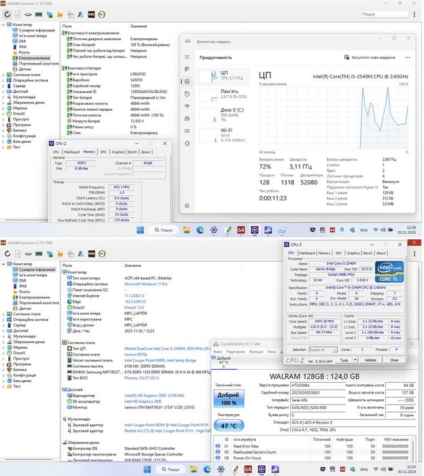Select the Пам'ять memory thumbnail in Task Manager

pyautogui.click(x=224, y=94)
